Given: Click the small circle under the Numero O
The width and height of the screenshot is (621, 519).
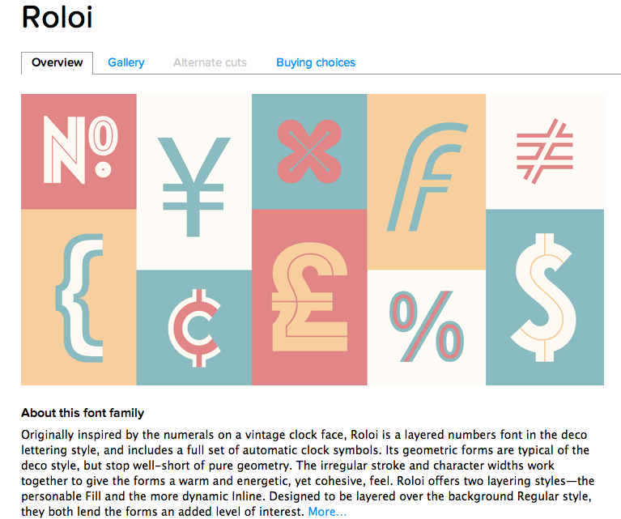Looking at the screenshot, I should tap(104, 169).
